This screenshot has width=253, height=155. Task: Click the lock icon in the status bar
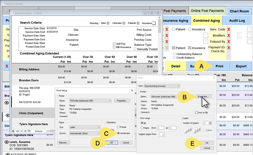13,131
